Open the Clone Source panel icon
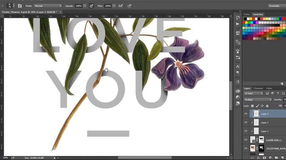This screenshot has height=160, width=286. pyautogui.click(x=238, y=42)
